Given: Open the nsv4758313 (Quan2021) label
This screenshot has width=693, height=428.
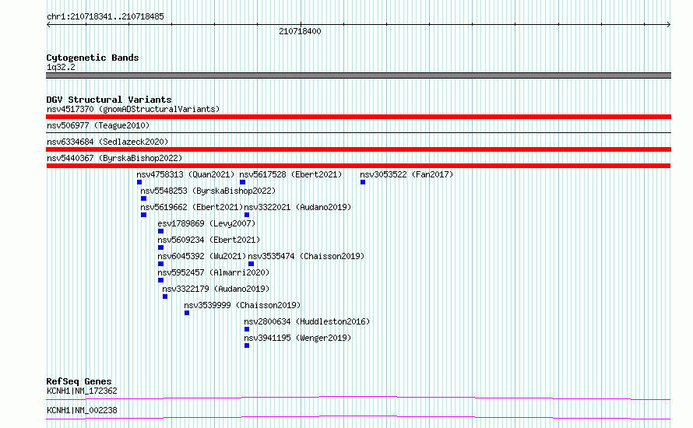Looking at the screenshot, I should [185, 174].
